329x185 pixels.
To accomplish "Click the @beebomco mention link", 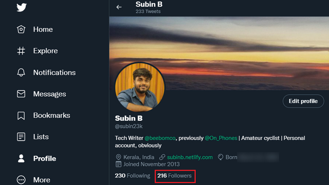I will pyautogui.click(x=160, y=138).
